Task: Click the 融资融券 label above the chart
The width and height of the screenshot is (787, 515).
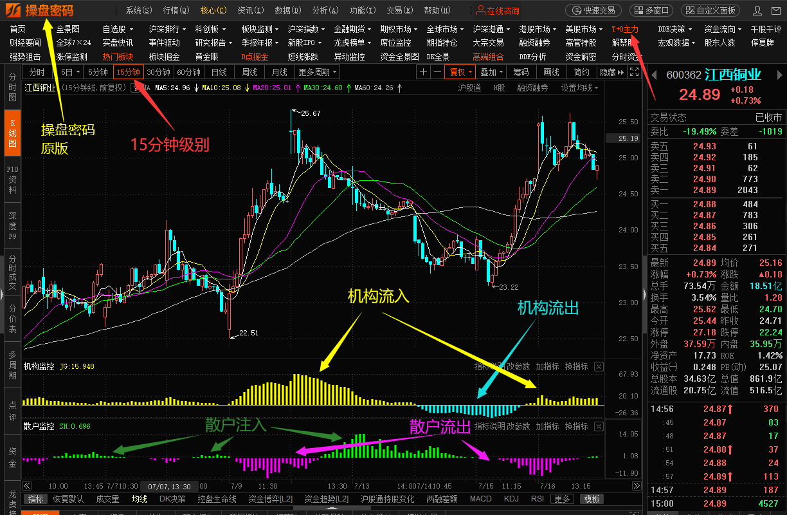Action: point(533,88)
